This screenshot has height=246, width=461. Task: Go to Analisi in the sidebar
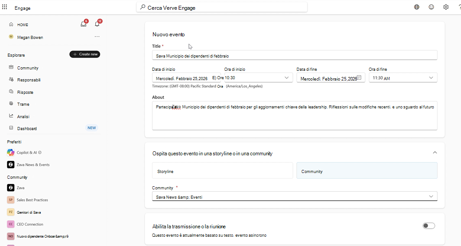point(23,116)
